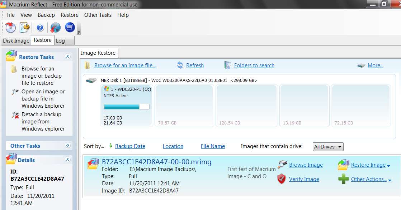
Task: Open the View menu
Action: [x=26, y=15]
